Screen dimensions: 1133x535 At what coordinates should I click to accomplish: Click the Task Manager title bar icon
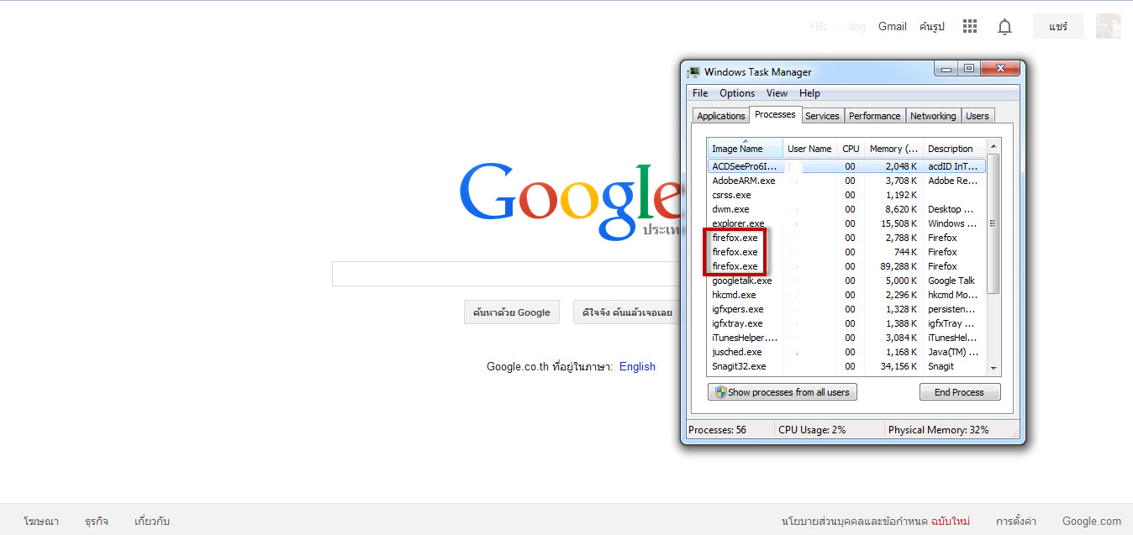(x=694, y=72)
